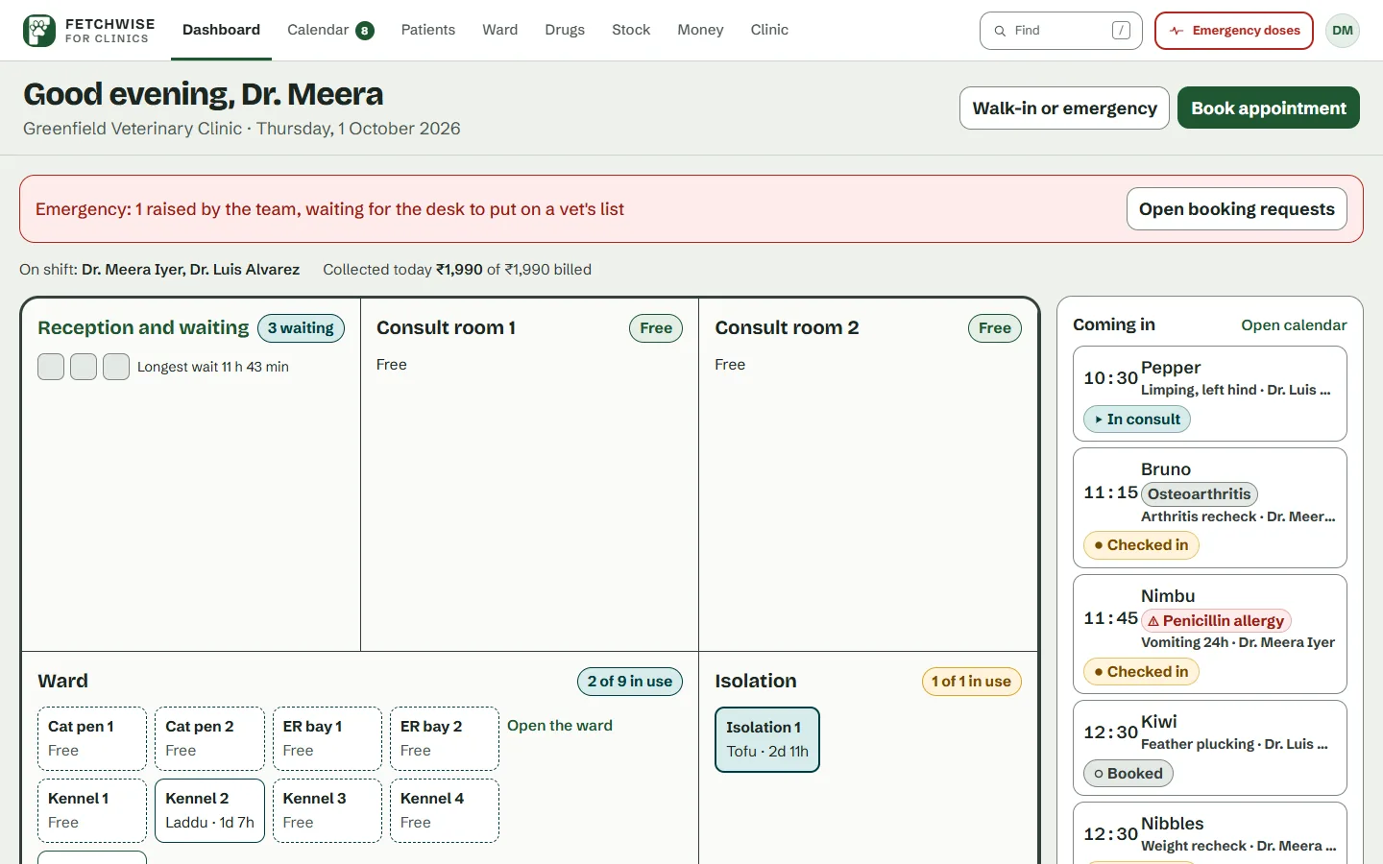This screenshot has width=1383, height=864.
Task: Select the Kennel 1 slot
Action: pyautogui.click(x=92, y=810)
